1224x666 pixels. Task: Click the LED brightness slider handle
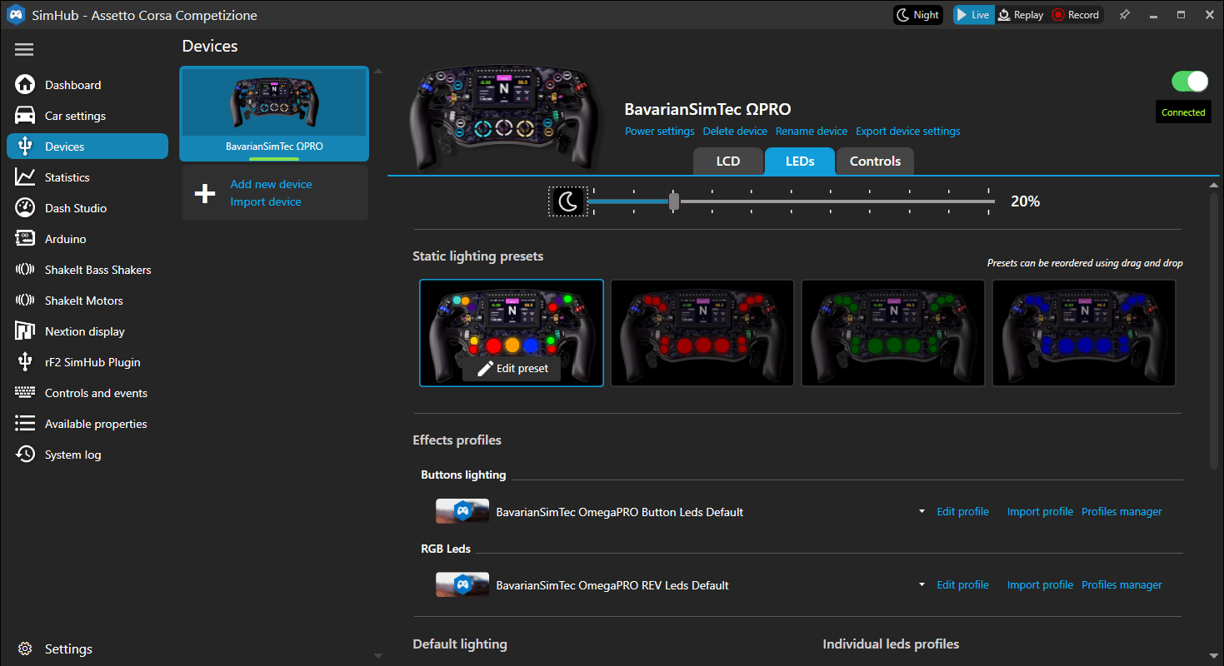click(674, 201)
